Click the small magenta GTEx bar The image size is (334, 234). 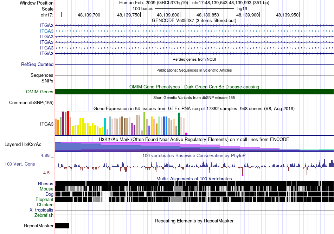[x=186, y=134]
